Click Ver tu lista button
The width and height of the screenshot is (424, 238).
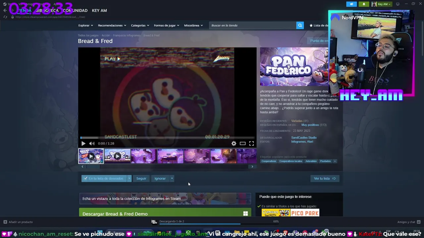pyautogui.click(x=325, y=178)
